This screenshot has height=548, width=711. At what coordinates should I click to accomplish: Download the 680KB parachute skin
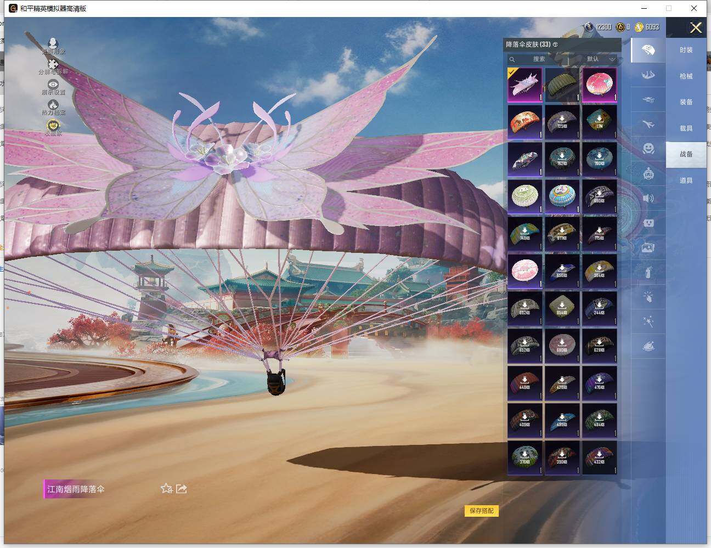pyautogui.click(x=562, y=346)
